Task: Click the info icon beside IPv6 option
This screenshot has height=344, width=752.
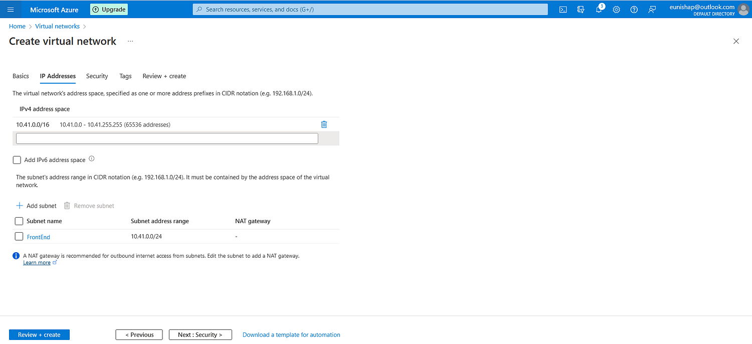Action: point(92,159)
